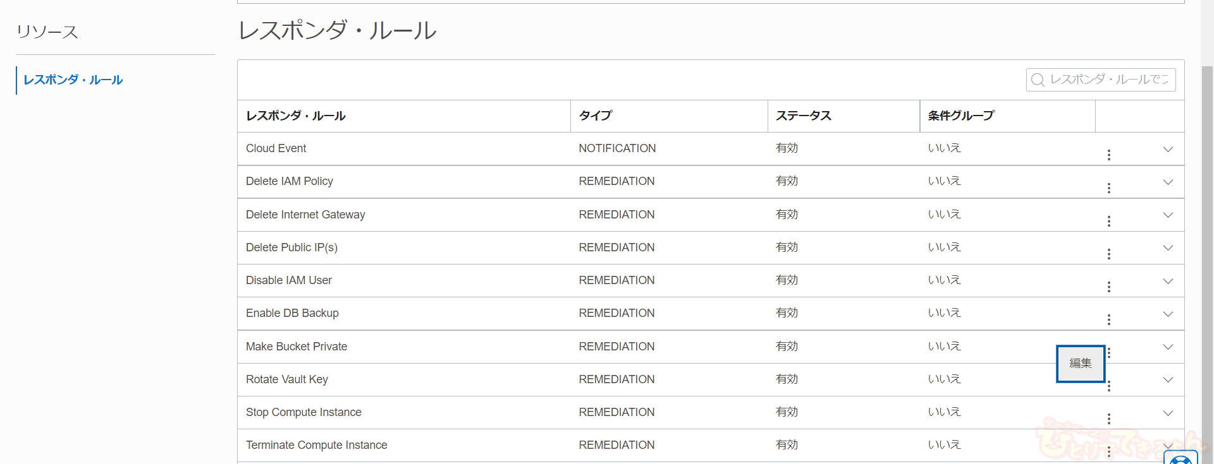
Task: Expand the Make Bucket Private row
Action: click(x=1168, y=347)
